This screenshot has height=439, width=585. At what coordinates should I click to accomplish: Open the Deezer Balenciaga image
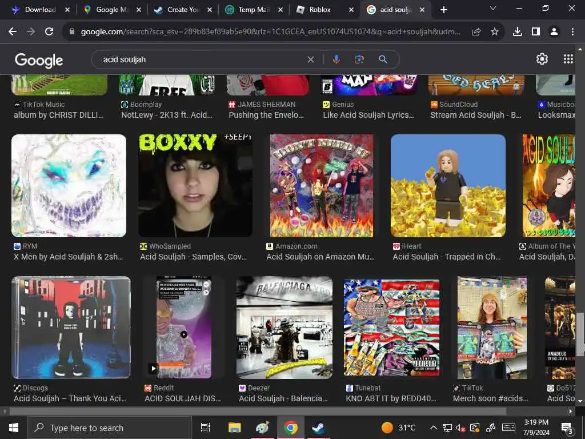pyautogui.click(x=285, y=328)
